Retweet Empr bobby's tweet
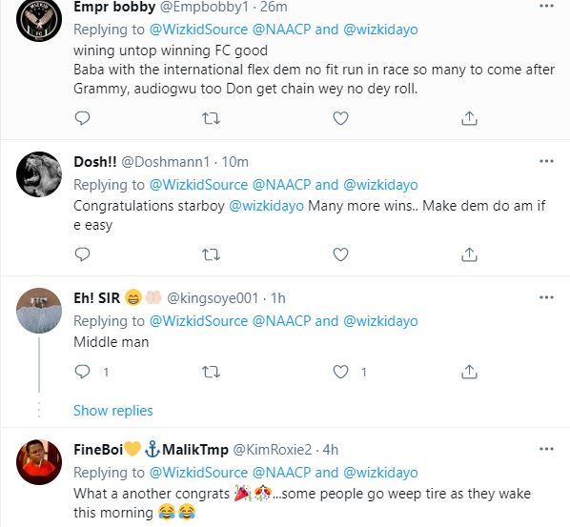 click(x=211, y=118)
